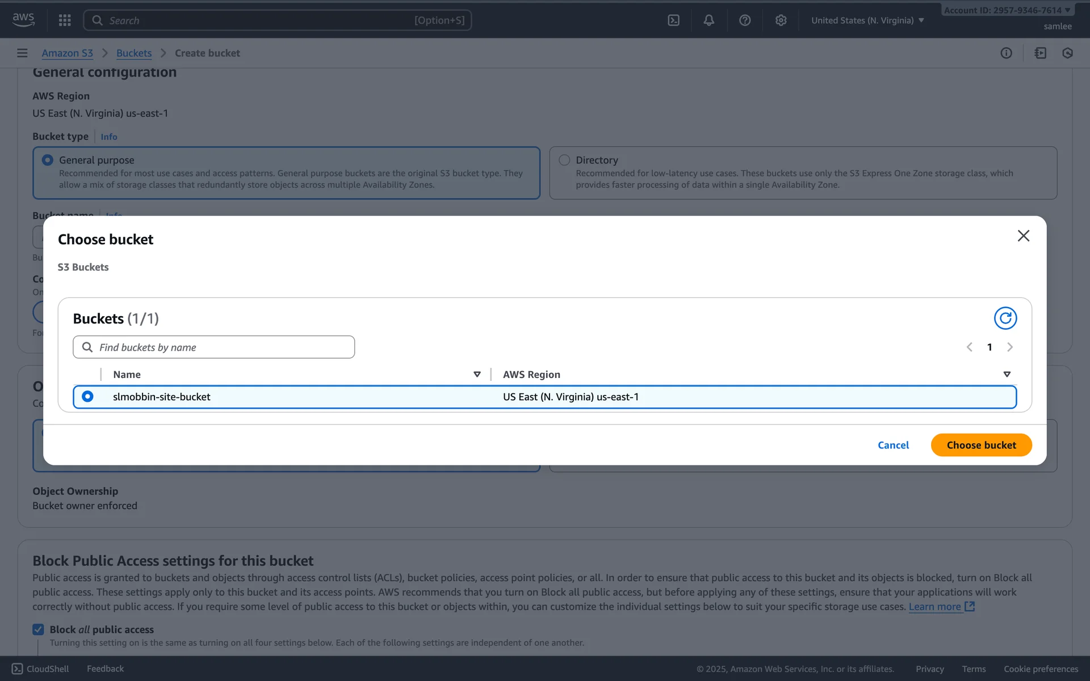Refresh the buckets list

1005,318
